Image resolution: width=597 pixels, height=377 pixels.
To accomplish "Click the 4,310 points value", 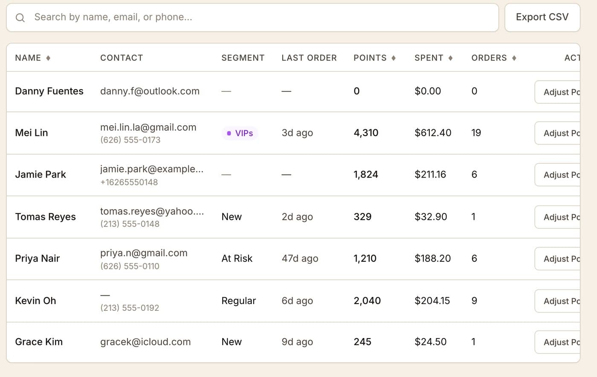I will (x=366, y=133).
